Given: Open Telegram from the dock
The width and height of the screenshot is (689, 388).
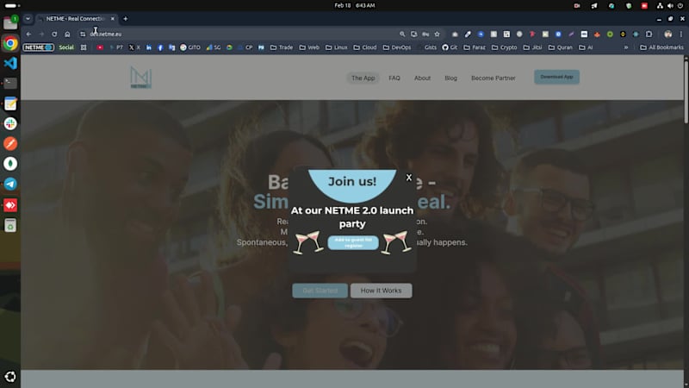Looking at the screenshot, I should [x=10, y=184].
